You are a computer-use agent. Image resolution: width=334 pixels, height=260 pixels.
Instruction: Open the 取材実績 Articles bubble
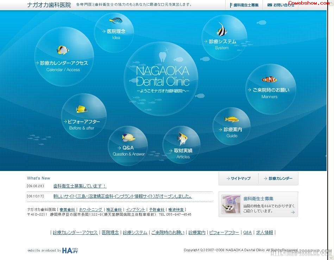coord(181,145)
